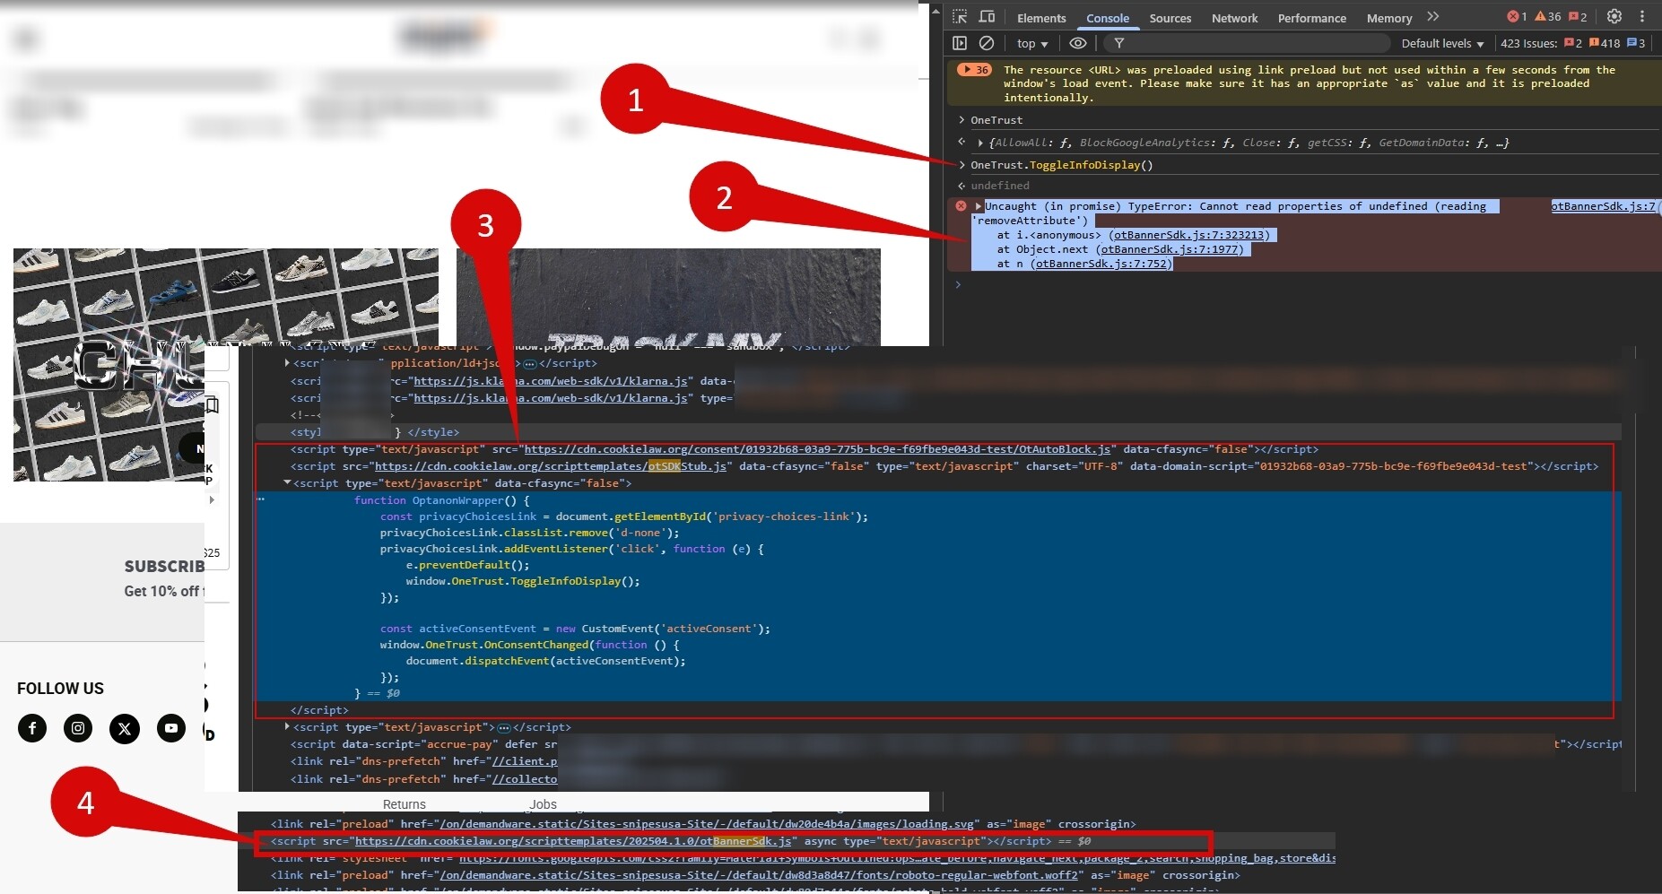Open the otBannerSdk.js:7:1977 stack link
The width and height of the screenshot is (1662, 894).
pos(1170,249)
